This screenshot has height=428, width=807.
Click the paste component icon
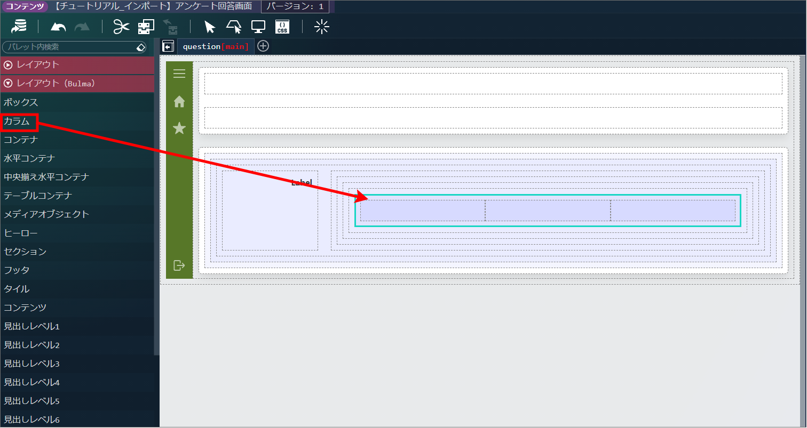(170, 27)
